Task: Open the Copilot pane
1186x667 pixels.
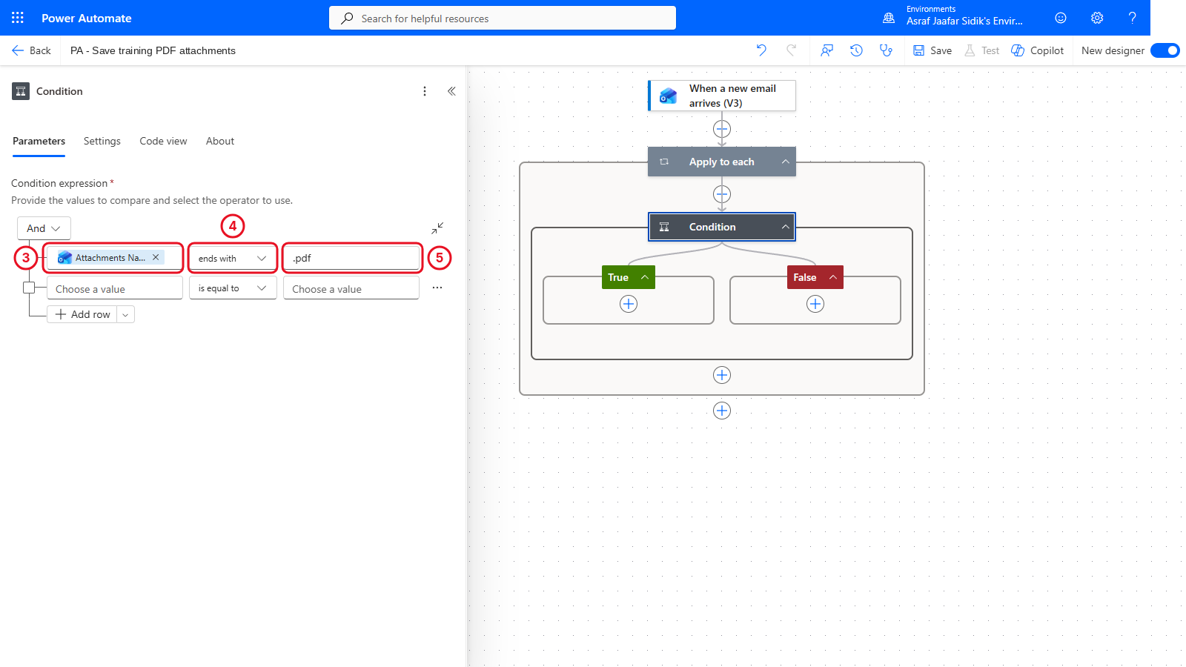Action: 1038,50
